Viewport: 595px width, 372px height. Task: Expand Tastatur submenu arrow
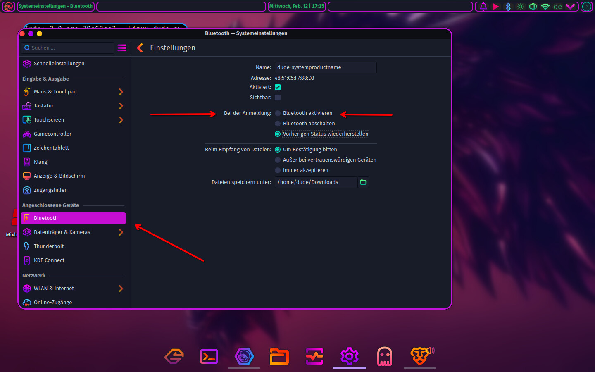coord(121,106)
